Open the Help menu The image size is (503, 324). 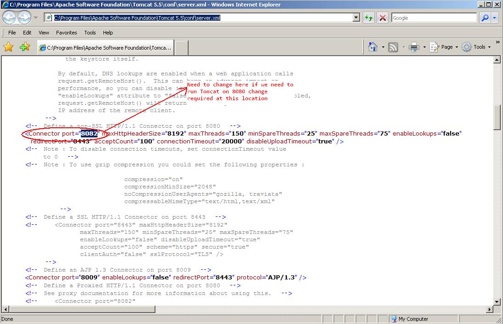point(108,33)
